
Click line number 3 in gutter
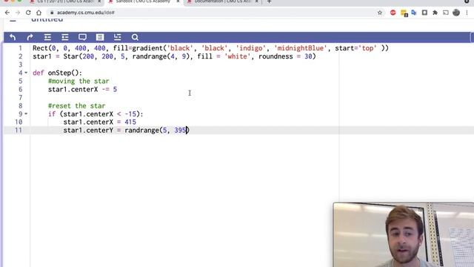(20, 65)
